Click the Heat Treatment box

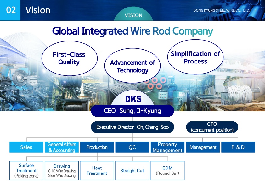pyautogui.click(x=97, y=171)
